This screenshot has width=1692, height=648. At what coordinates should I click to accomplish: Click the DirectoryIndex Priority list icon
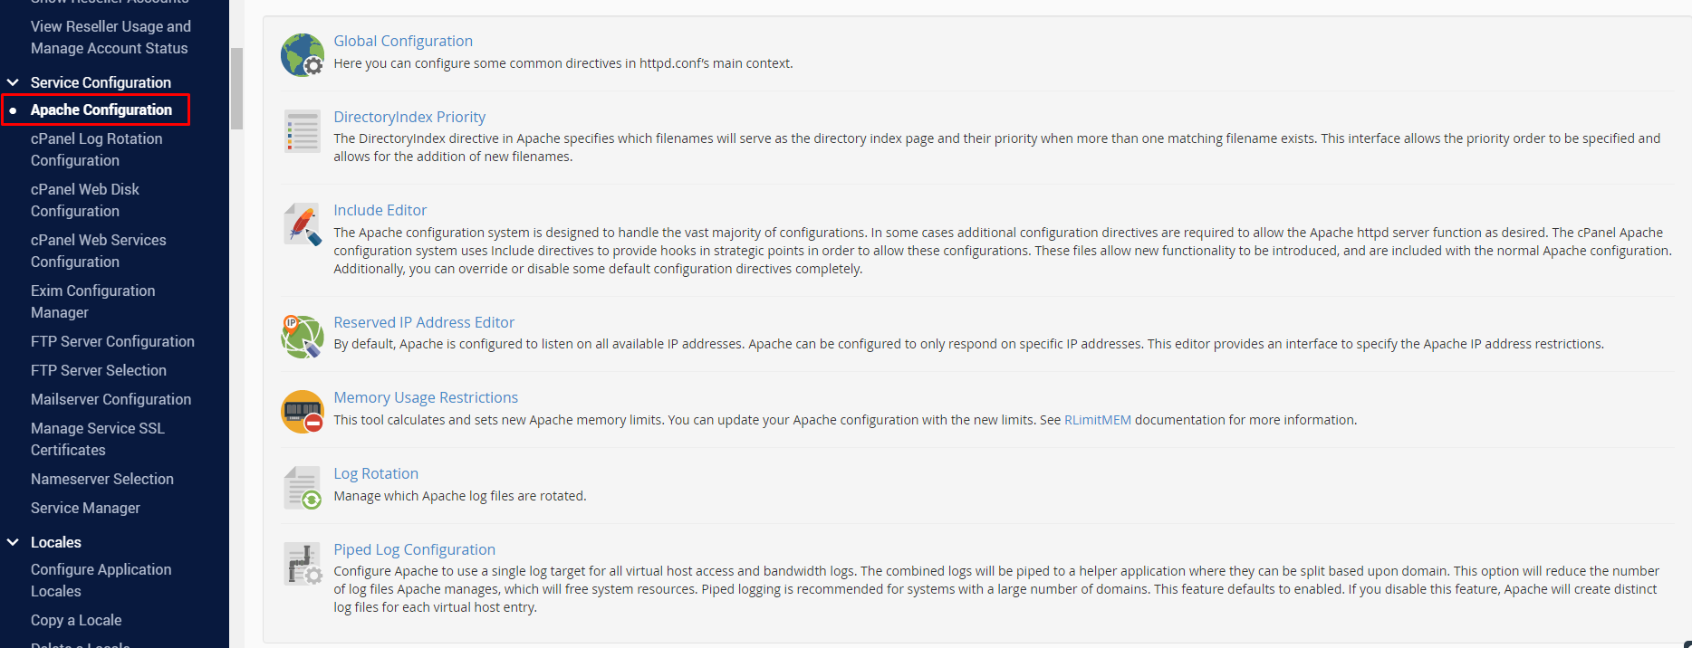click(303, 131)
